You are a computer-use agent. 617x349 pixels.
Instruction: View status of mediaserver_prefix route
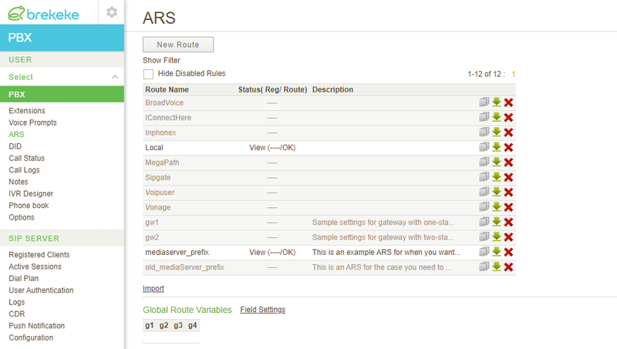coord(272,253)
